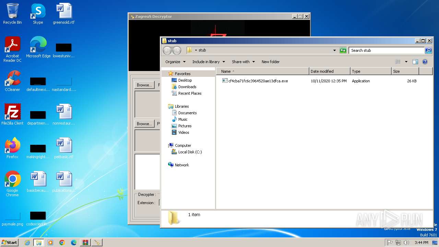Image resolution: width=439 pixels, height=247 pixels.
Task: Open FileZilla Client shortcut
Action: click(12, 115)
